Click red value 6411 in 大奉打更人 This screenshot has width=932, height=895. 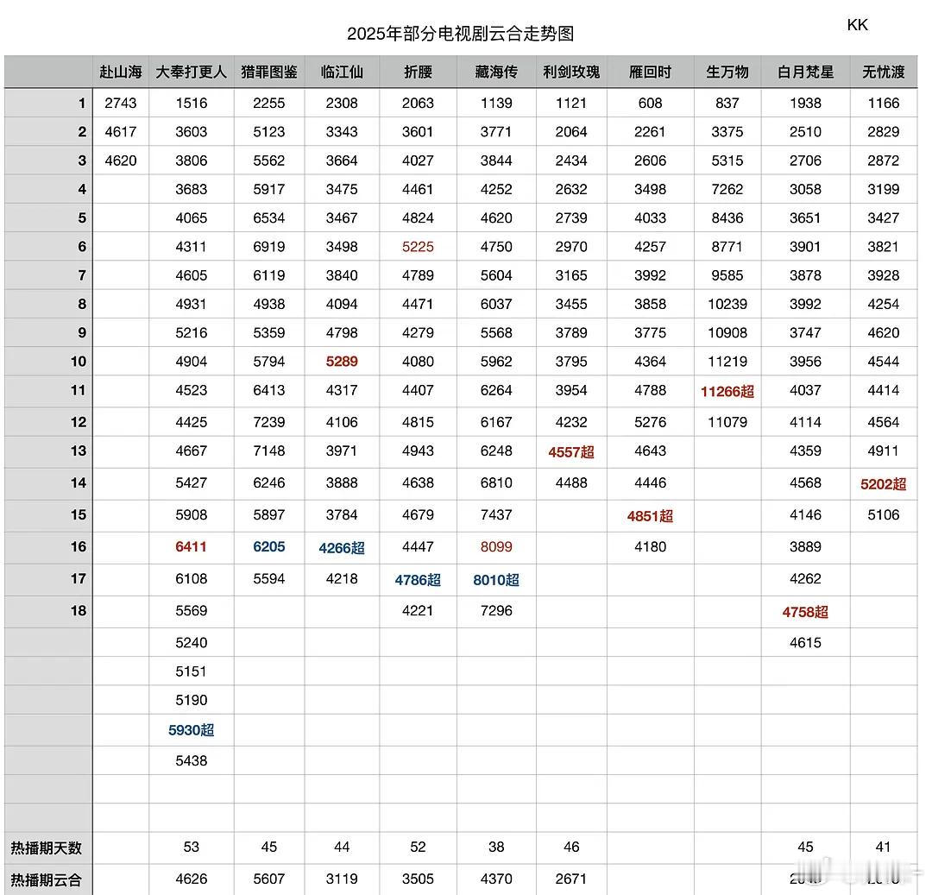point(191,546)
